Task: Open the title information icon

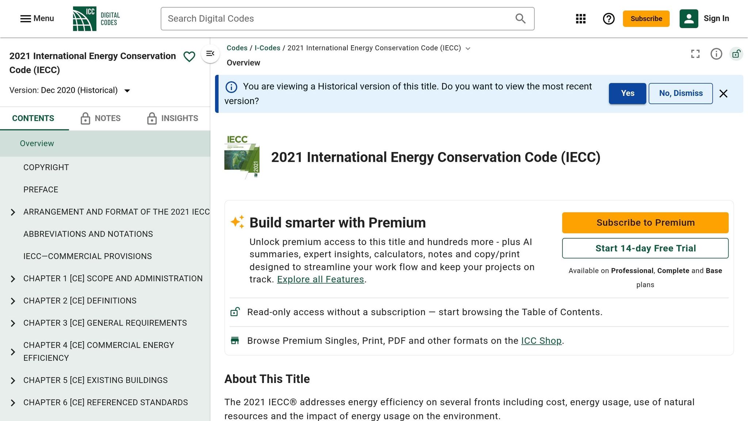Action: click(x=716, y=54)
